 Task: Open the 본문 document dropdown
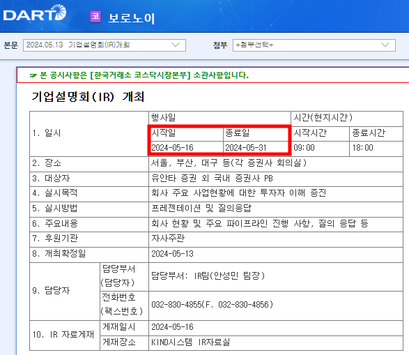click(105, 45)
